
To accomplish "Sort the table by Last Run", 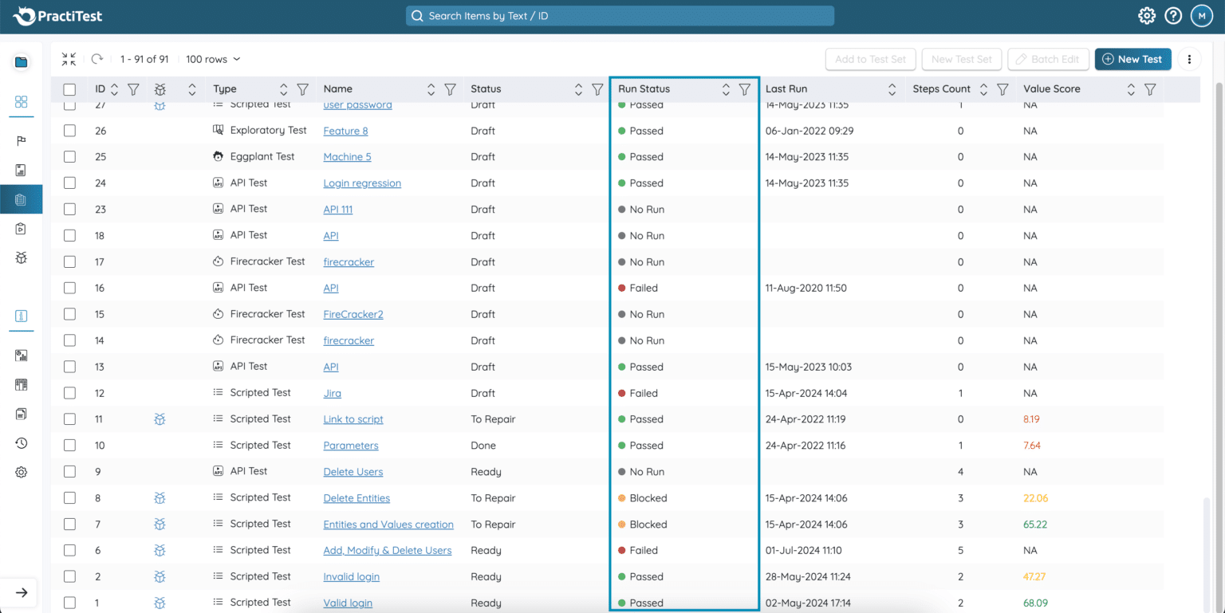I will pyautogui.click(x=892, y=89).
